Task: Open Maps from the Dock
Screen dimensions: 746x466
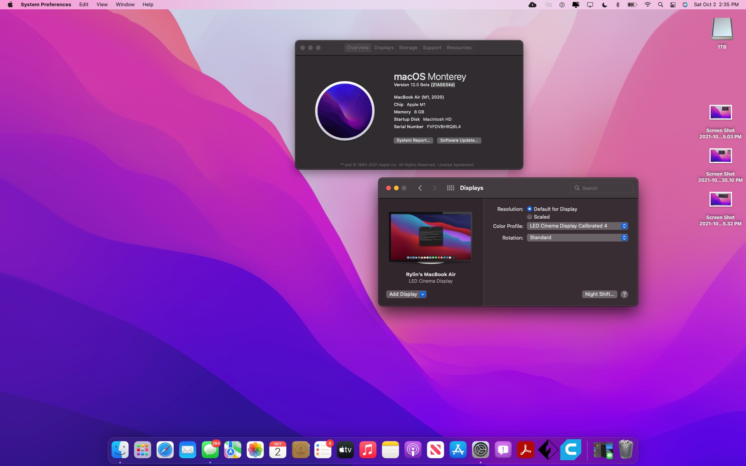Action: 233,450
